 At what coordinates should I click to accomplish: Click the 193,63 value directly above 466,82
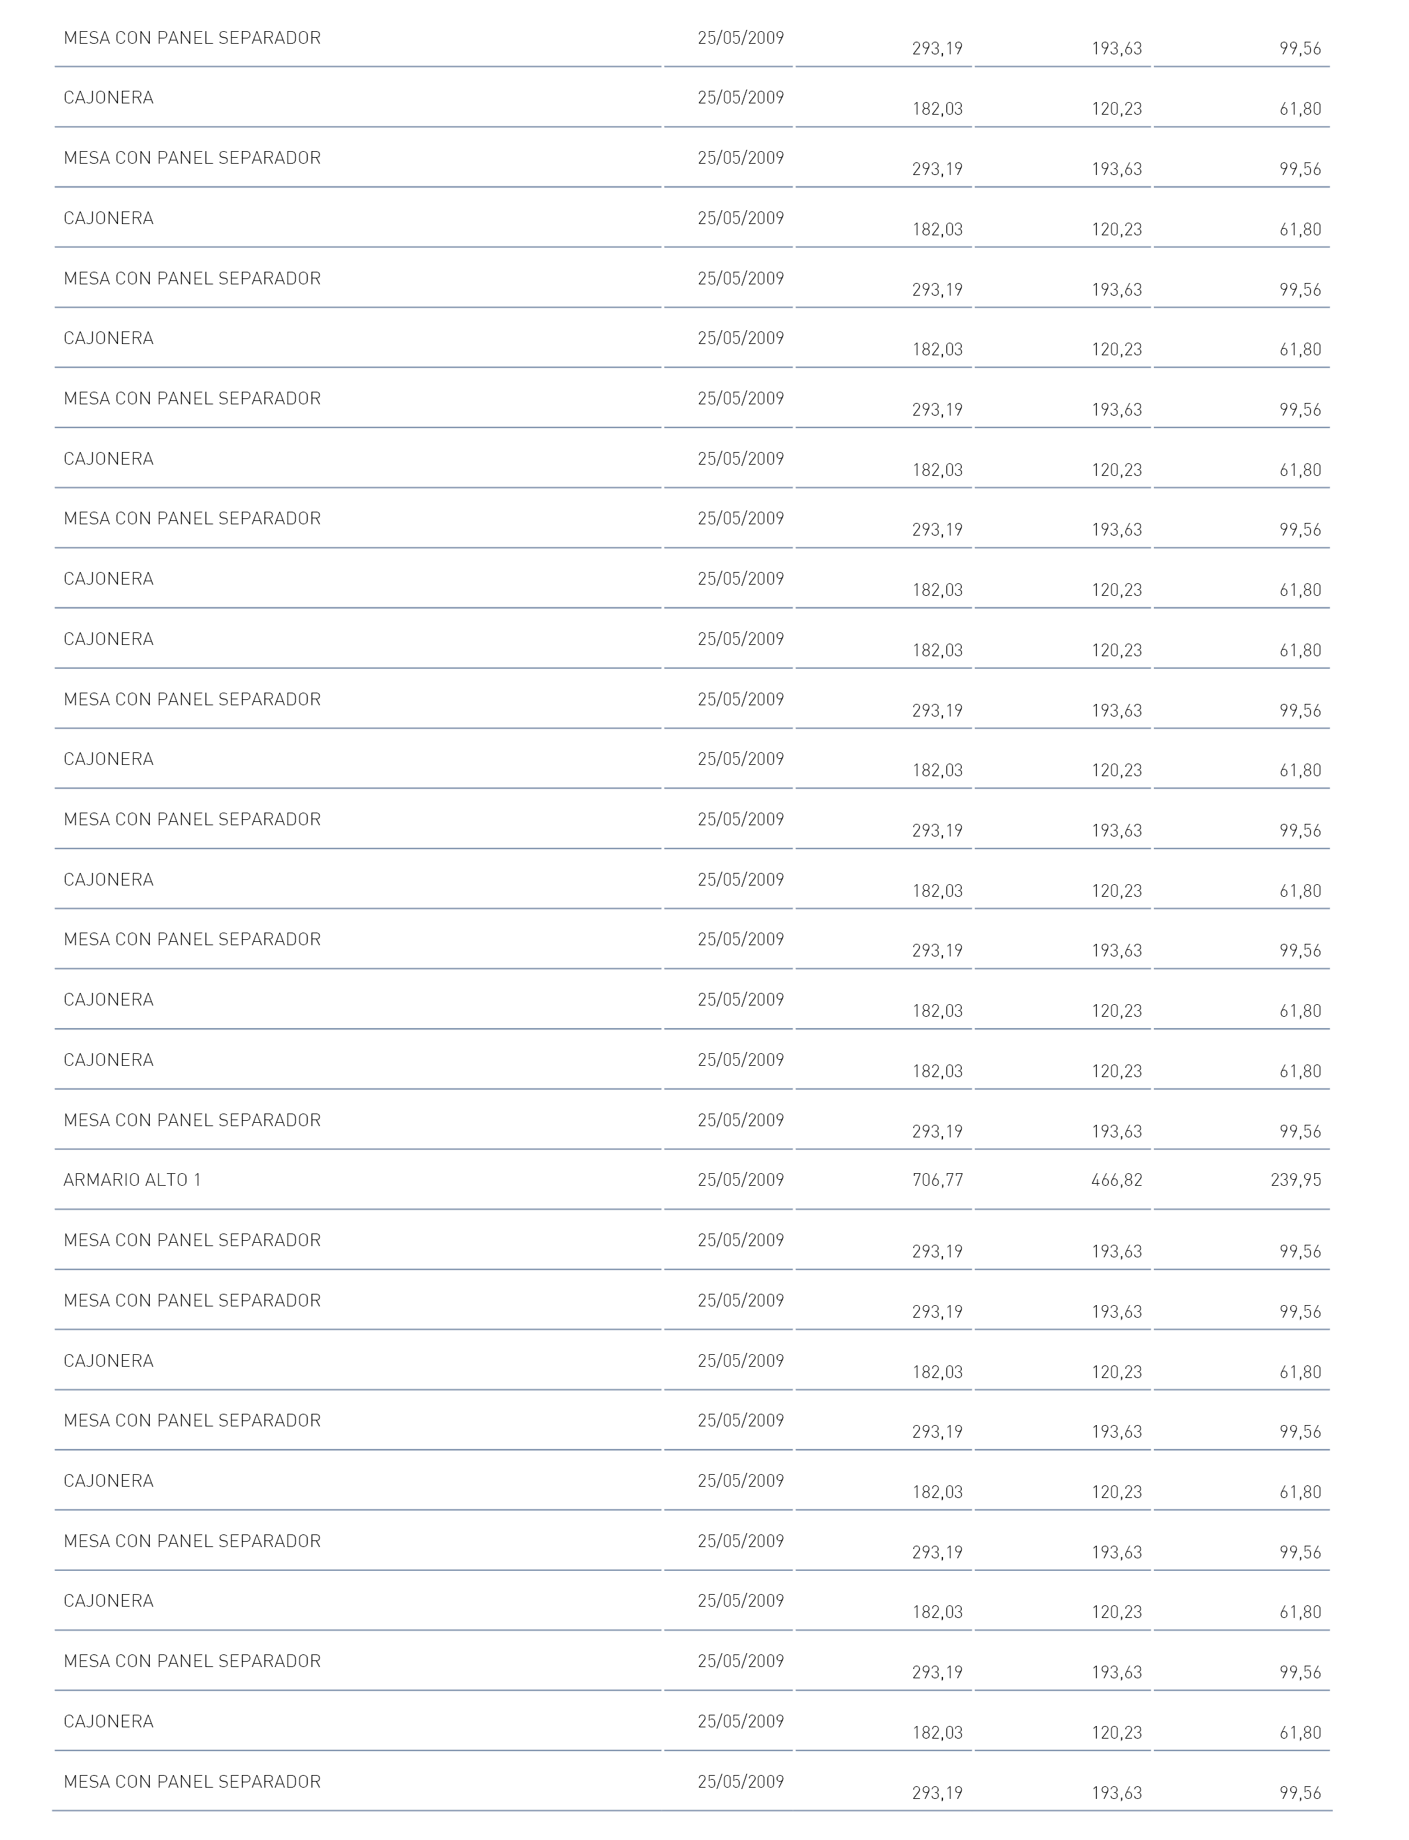click(x=1116, y=1131)
